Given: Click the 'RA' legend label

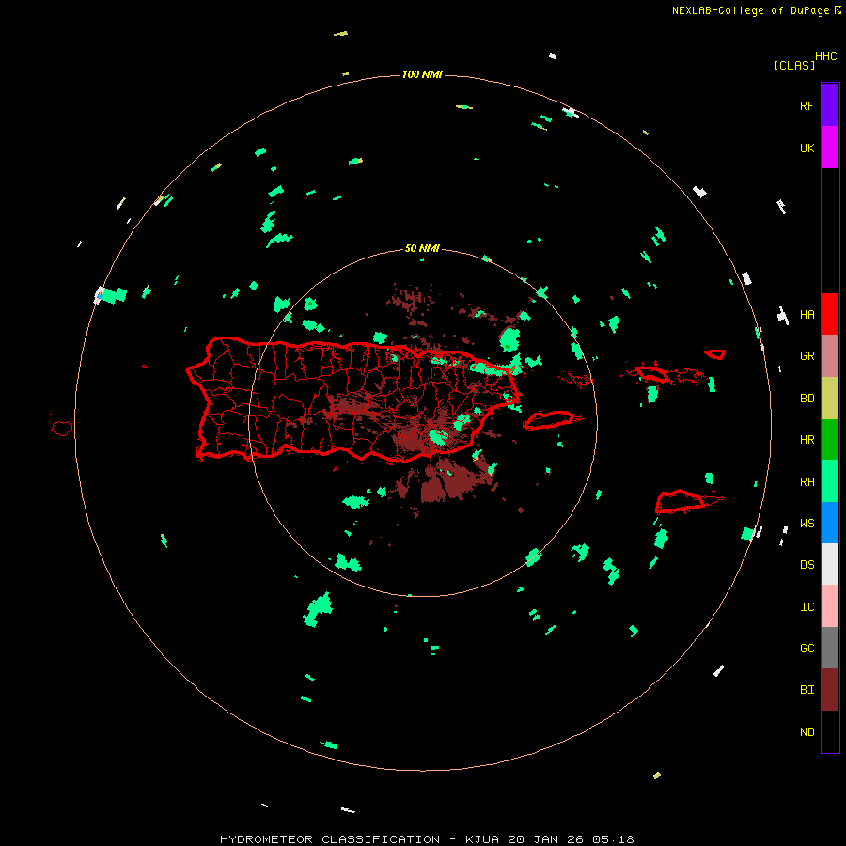Looking at the screenshot, I should 807,482.
